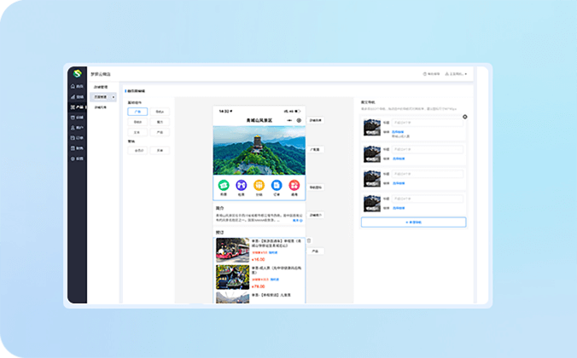The height and width of the screenshot is (358, 577).
Task: Click the three-dots menu in phone header
Action: pyautogui.click(x=289, y=120)
